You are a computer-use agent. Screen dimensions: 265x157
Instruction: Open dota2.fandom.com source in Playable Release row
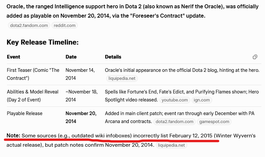[174, 121]
